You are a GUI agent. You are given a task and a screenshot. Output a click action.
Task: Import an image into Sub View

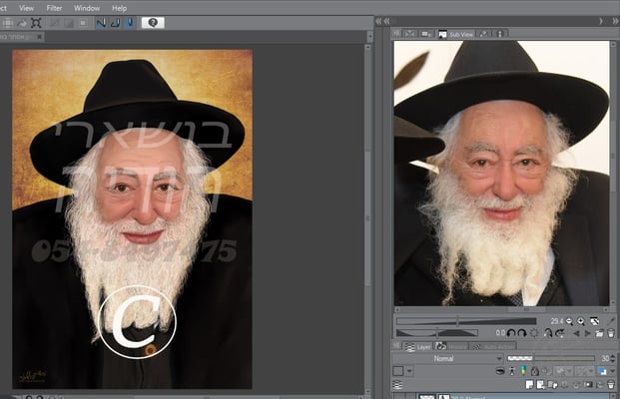click(599, 333)
